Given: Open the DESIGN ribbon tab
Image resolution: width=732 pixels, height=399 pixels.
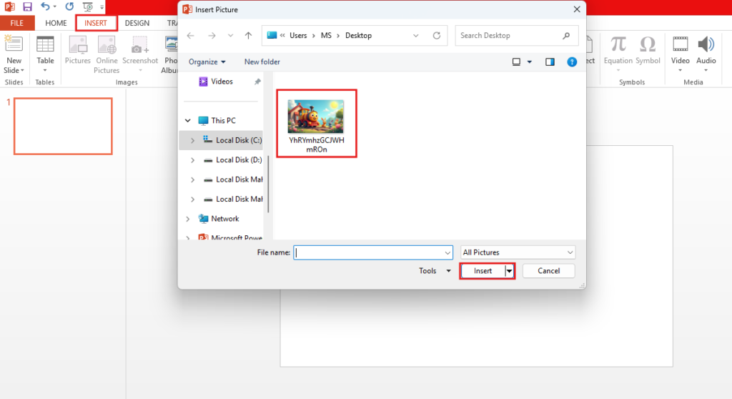Looking at the screenshot, I should pos(137,23).
